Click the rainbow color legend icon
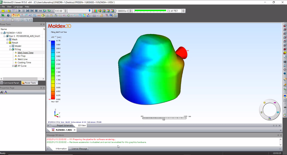This screenshot has width=287, height=155. click(96, 11)
